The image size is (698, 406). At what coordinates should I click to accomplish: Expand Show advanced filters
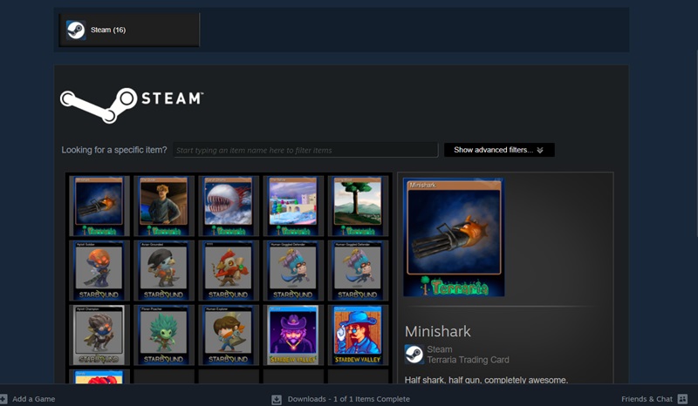(x=499, y=150)
